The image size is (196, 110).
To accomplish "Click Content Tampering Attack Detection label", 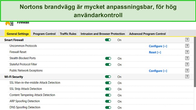I will click(32, 95).
